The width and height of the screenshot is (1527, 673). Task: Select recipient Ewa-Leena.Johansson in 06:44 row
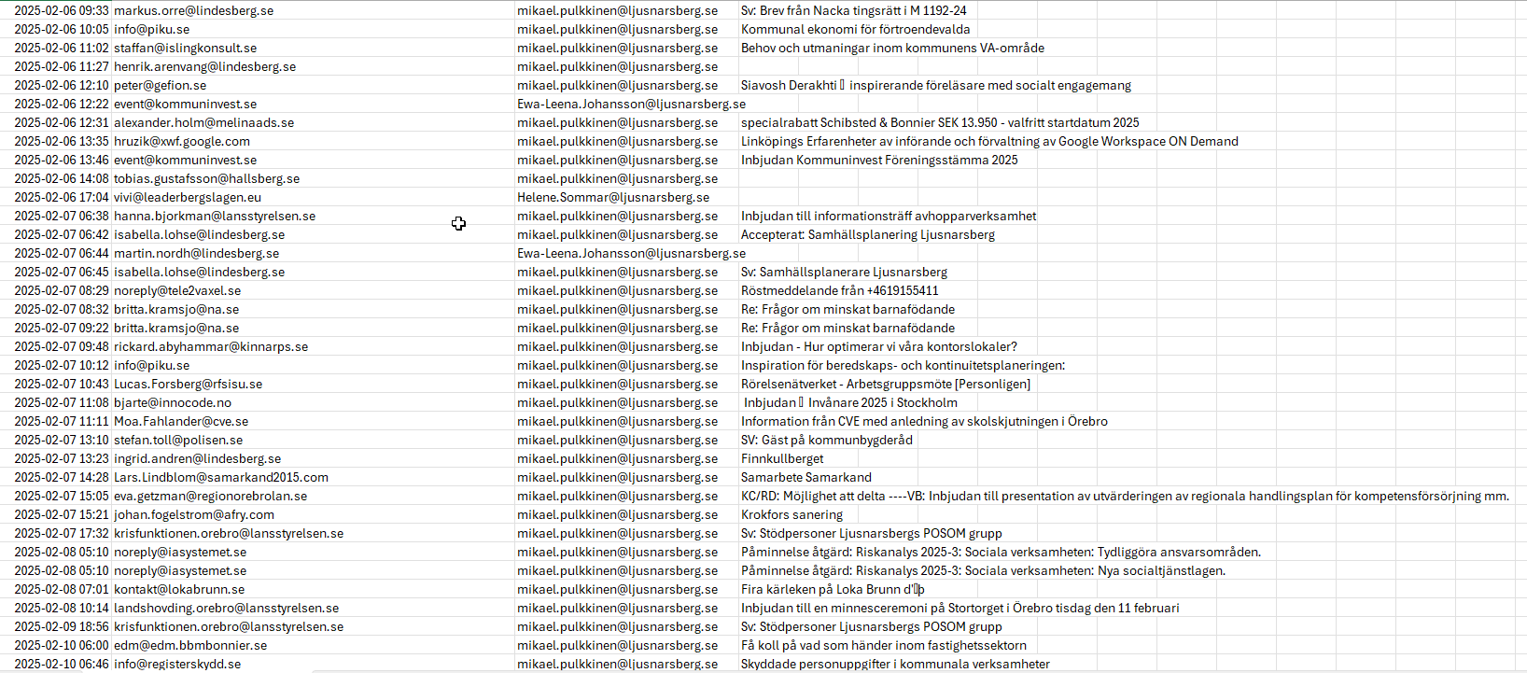pyautogui.click(x=632, y=253)
